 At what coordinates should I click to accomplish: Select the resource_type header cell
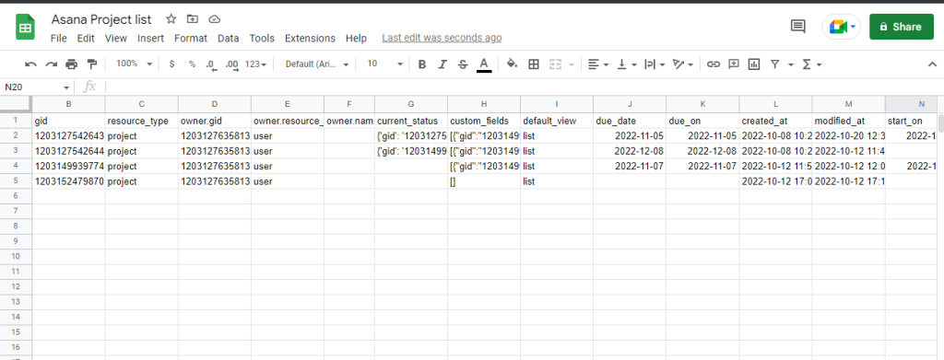[x=141, y=121]
